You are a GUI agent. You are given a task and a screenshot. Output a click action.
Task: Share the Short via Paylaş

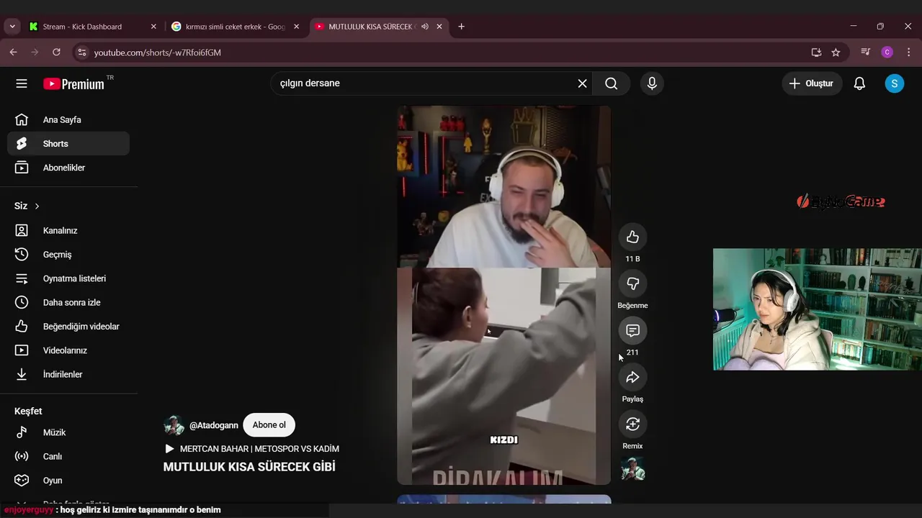632,377
